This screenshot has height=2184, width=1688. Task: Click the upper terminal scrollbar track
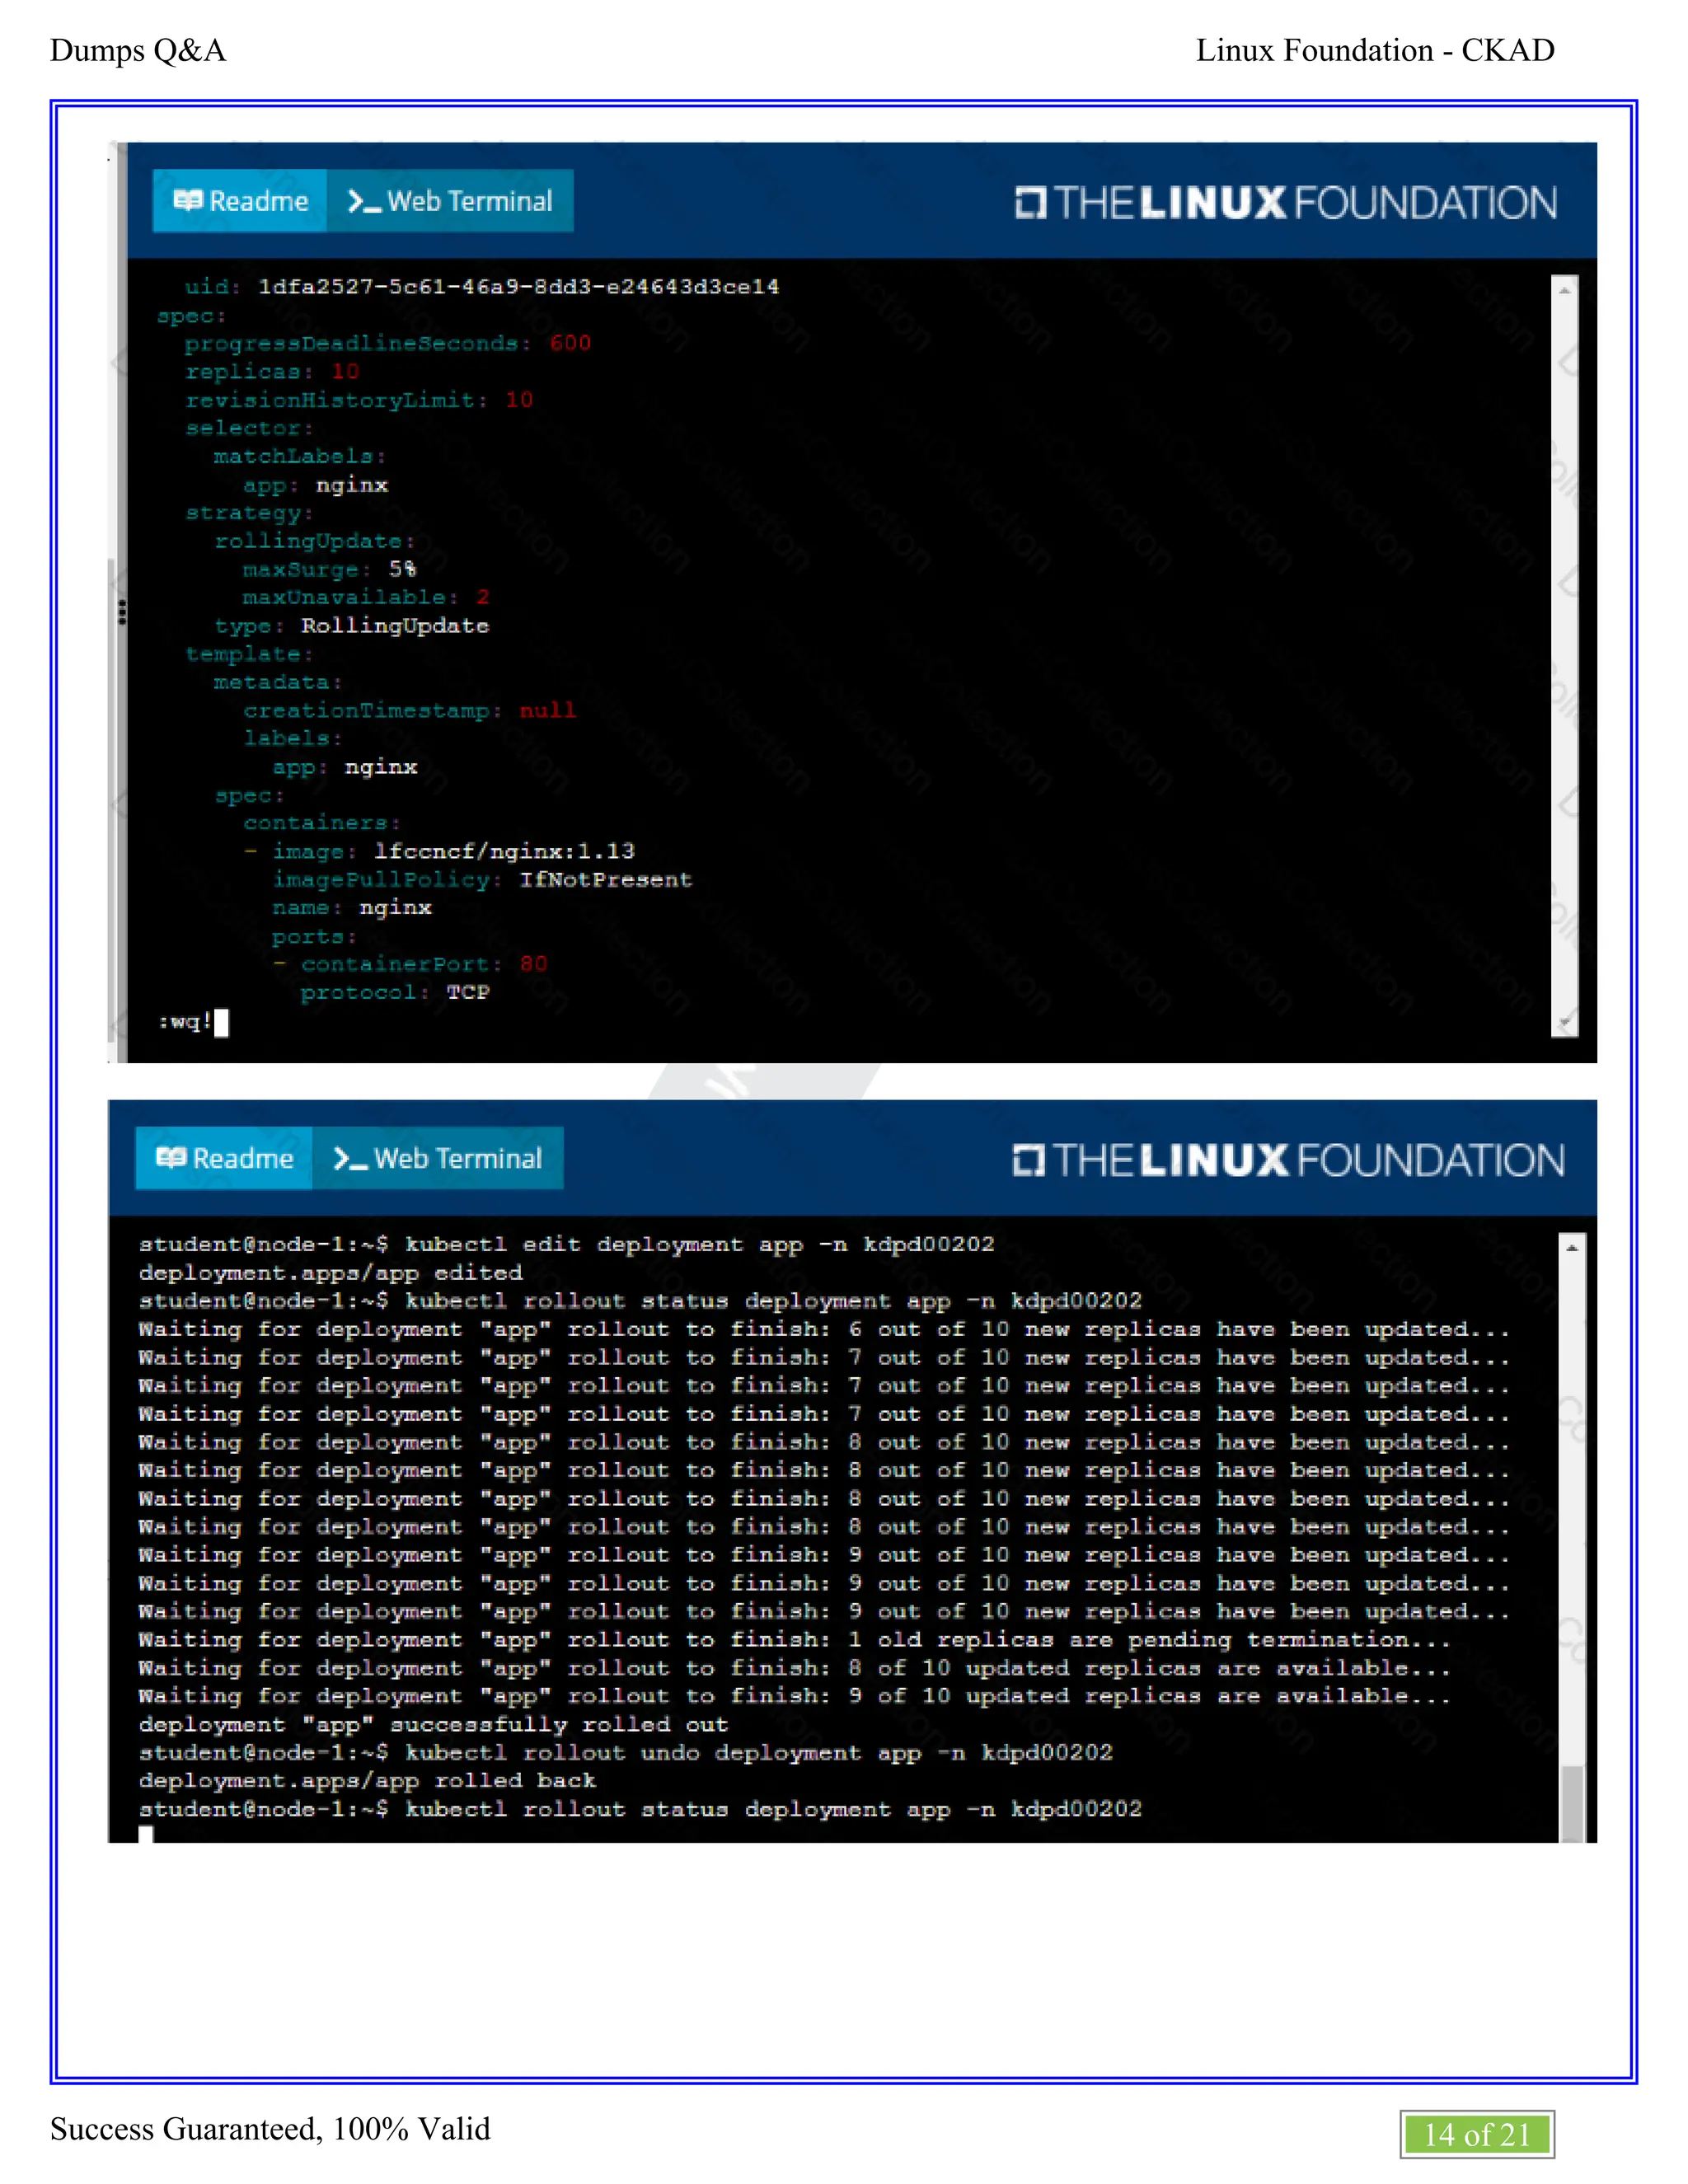1564,650
